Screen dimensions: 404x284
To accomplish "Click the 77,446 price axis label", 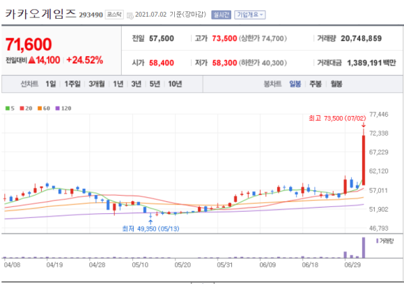I will tap(378, 115).
